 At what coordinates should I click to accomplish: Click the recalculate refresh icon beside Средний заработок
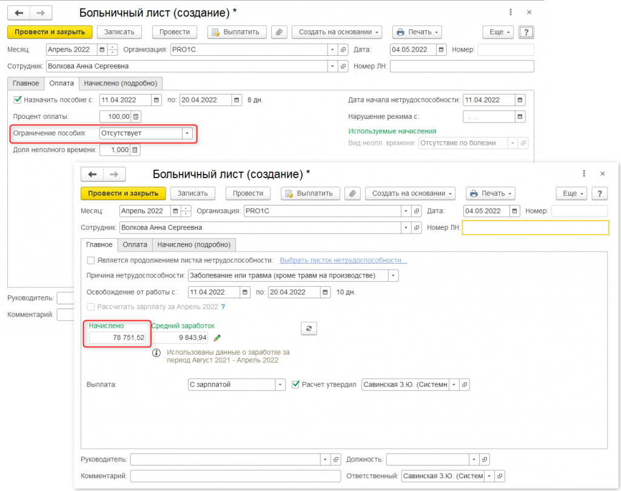coord(309,328)
